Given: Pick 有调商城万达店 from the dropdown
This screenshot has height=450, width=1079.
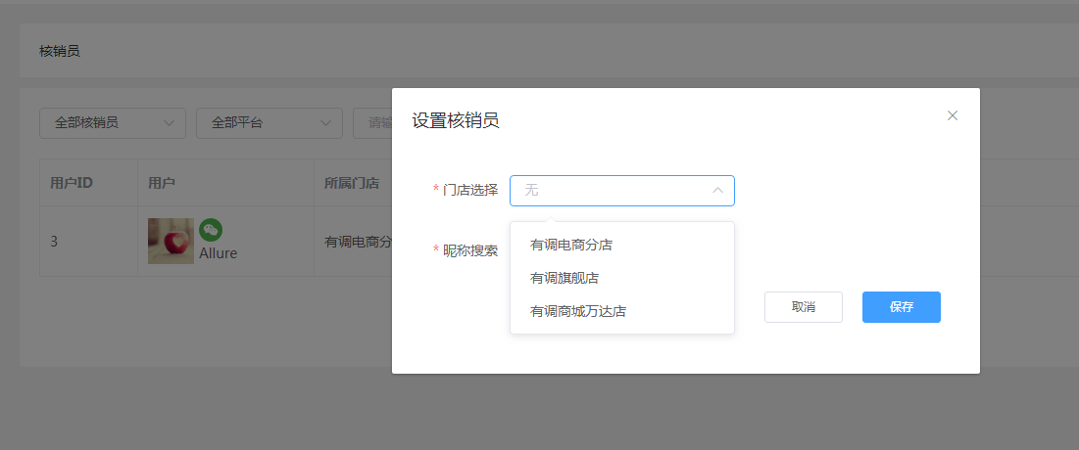Looking at the screenshot, I should 622,312.
